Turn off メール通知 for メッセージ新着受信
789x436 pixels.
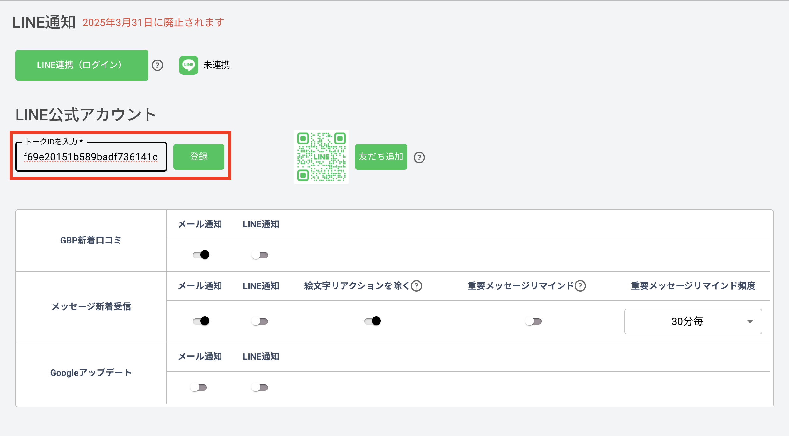201,321
